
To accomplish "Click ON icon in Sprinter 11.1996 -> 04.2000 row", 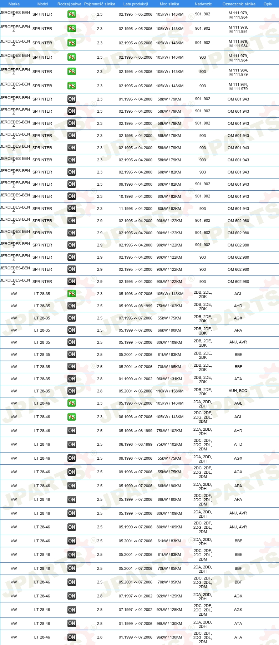I will click(x=72, y=209).
